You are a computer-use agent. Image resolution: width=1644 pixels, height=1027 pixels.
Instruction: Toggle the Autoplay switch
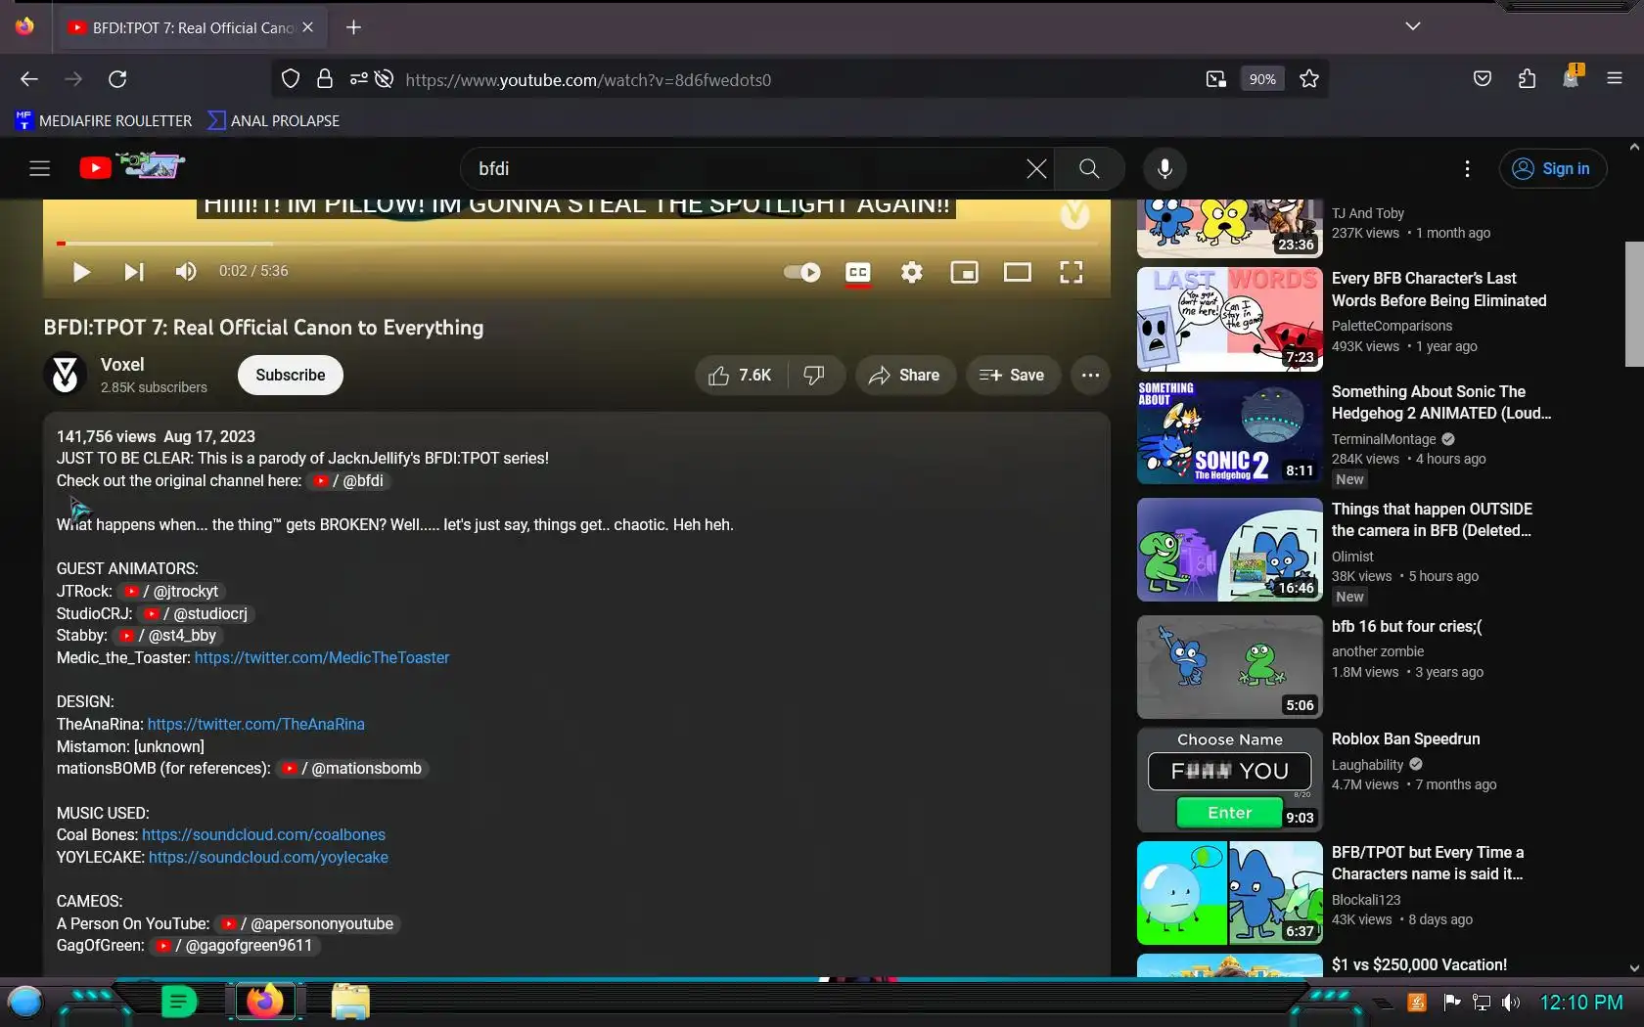[802, 272]
